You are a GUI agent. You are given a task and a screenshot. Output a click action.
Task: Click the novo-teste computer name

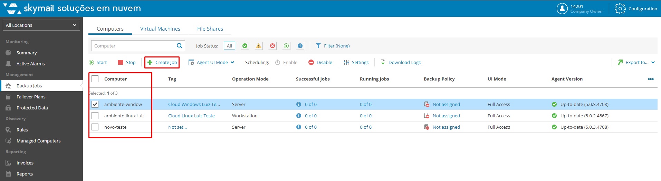115,127
